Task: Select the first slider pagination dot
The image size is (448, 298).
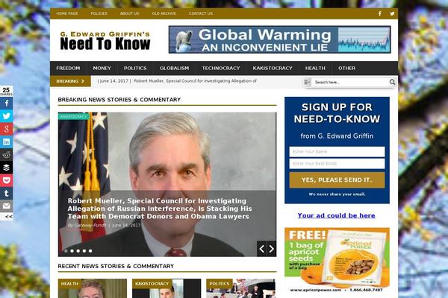Action: click(x=66, y=251)
